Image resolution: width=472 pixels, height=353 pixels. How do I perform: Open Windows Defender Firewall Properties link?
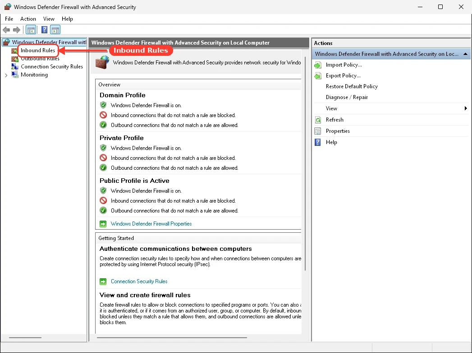pos(151,224)
